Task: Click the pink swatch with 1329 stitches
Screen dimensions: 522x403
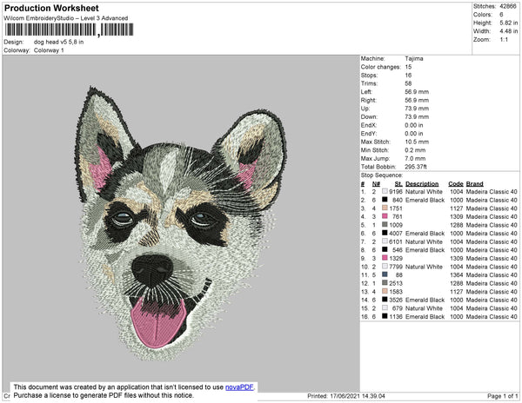Action: tap(385, 258)
